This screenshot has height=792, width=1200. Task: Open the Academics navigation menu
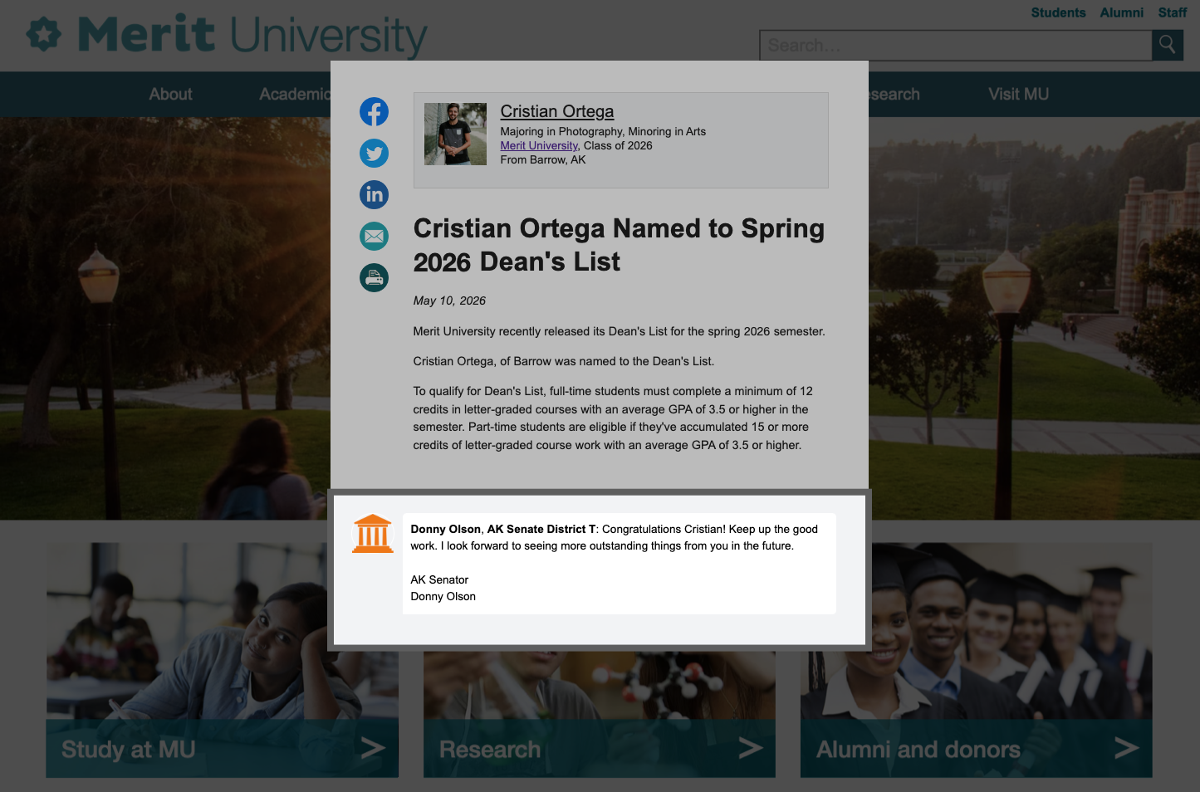pos(295,94)
